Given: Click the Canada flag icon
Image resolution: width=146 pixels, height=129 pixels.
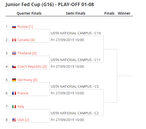Looking at the screenshot, I should coord(14,40).
